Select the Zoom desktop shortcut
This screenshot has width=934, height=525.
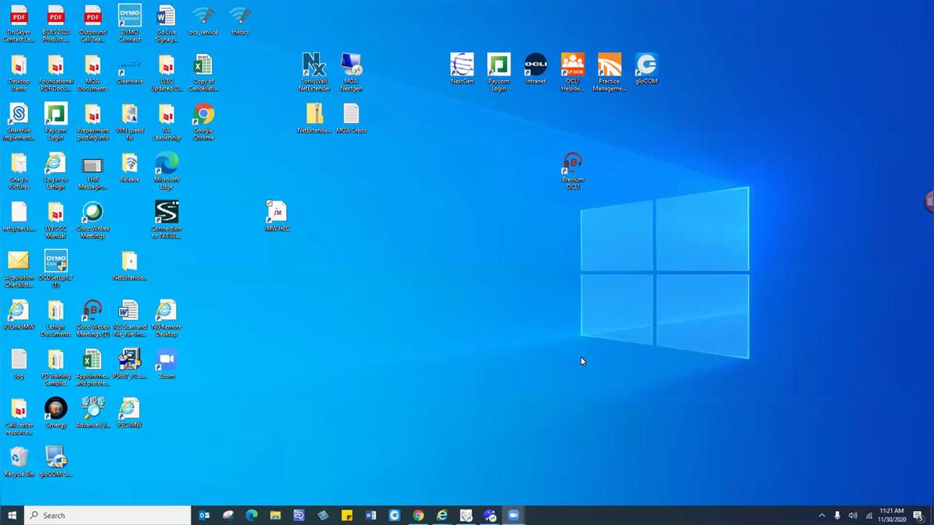pos(167,360)
